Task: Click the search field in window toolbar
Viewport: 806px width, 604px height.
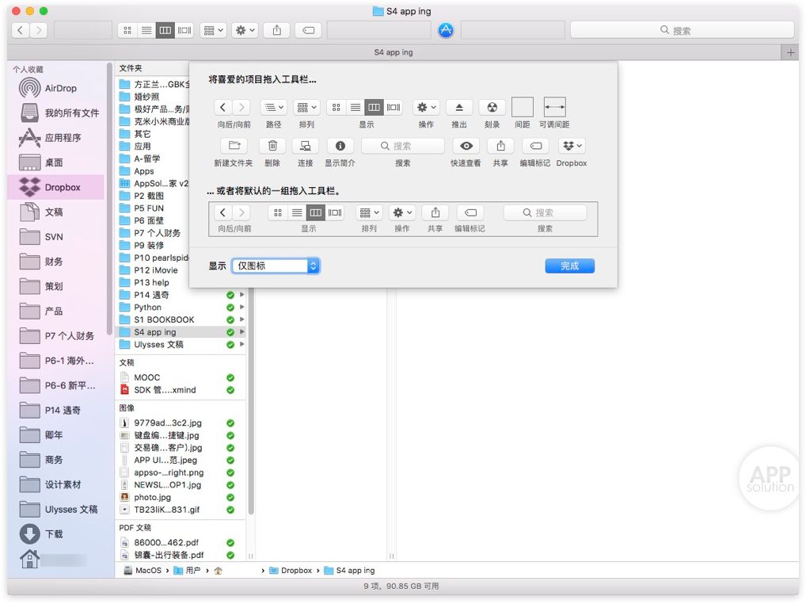Action: [682, 30]
